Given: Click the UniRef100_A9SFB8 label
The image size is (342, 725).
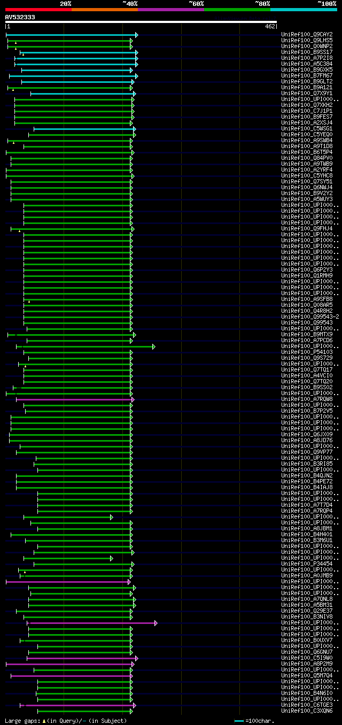Looking at the screenshot, I should coord(307,299).
